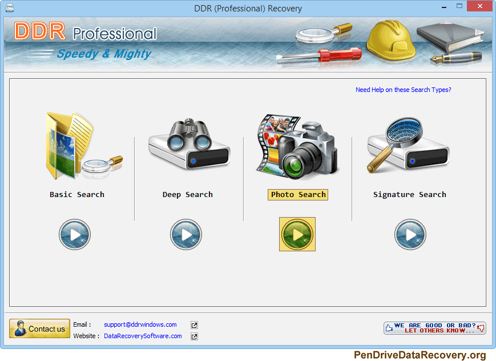Open the Need Help on these Search Types link
The image size is (496, 361).
coord(403,90)
